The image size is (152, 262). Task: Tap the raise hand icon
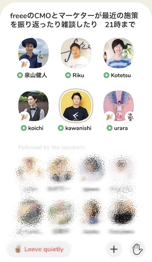tap(137, 249)
